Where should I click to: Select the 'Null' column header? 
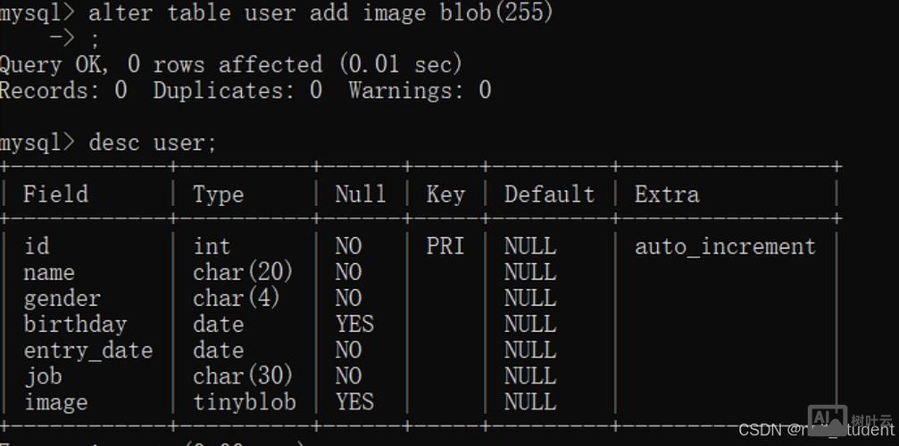(x=360, y=194)
